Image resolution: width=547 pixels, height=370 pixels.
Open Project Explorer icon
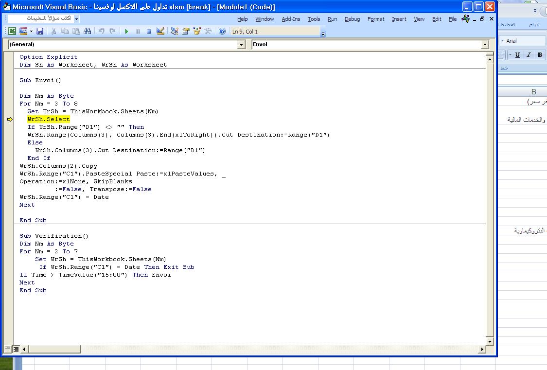175,32
